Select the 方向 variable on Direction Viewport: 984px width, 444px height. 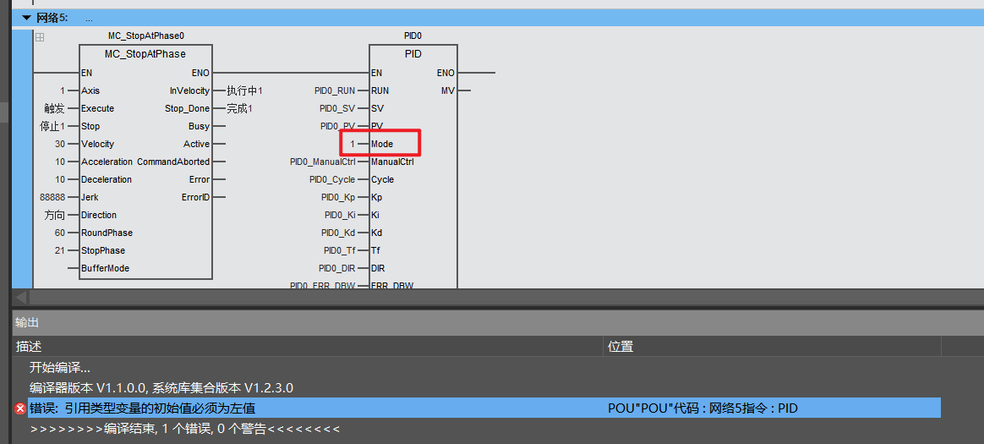pyautogui.click(x=55, y=215)
